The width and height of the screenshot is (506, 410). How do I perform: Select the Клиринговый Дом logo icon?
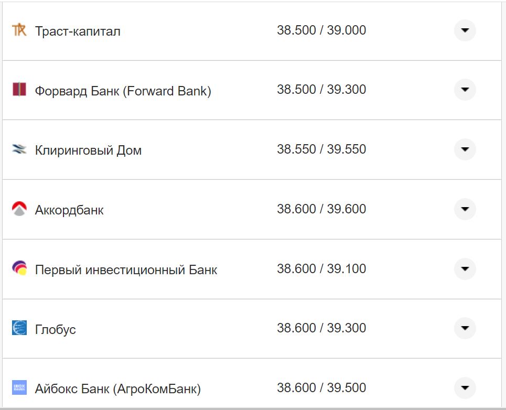pos(18,149)
